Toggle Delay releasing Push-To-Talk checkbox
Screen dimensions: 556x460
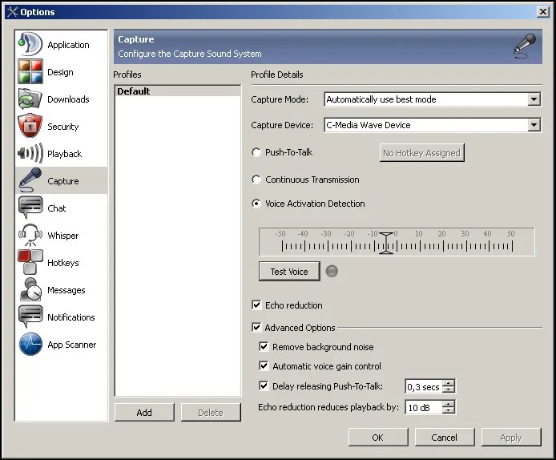(x=264, y=385)
